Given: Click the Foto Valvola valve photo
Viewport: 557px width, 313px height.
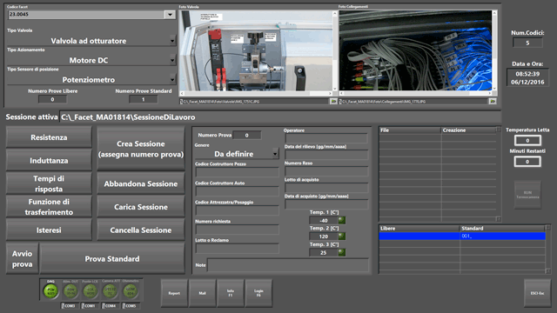Looking at the screenshot, I should click(x=256, y=50).
